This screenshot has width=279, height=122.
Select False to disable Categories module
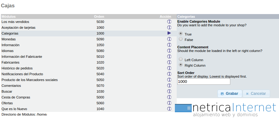coord(181,39)
